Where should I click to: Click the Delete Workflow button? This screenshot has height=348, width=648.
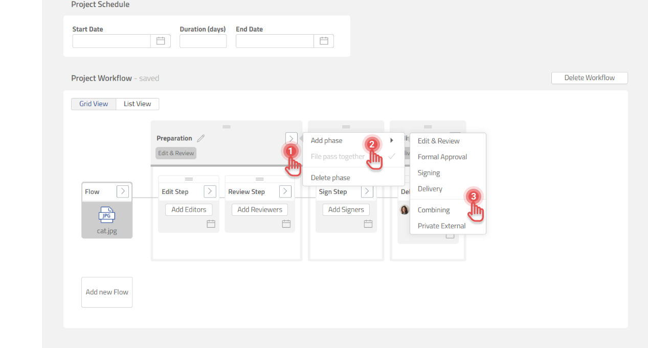click(x=589, y=78)
